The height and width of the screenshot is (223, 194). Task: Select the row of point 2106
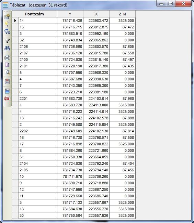click(x=74, y=47)
